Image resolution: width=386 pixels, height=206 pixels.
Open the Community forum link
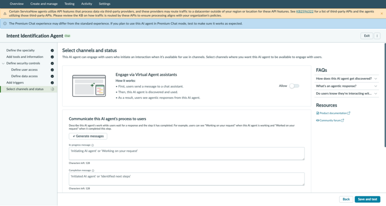[x=330, y=120]
